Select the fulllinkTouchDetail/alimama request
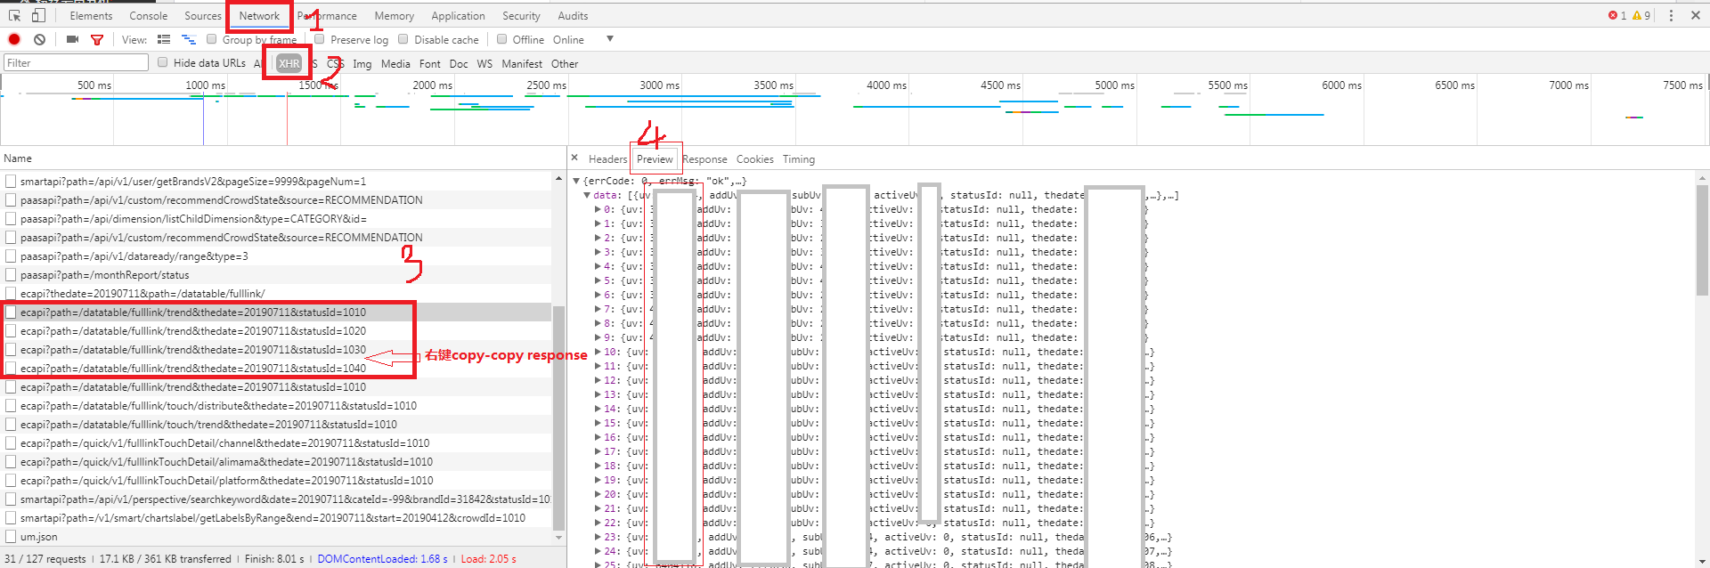This screenshot has height=568, width=1710. click(276, 462)
